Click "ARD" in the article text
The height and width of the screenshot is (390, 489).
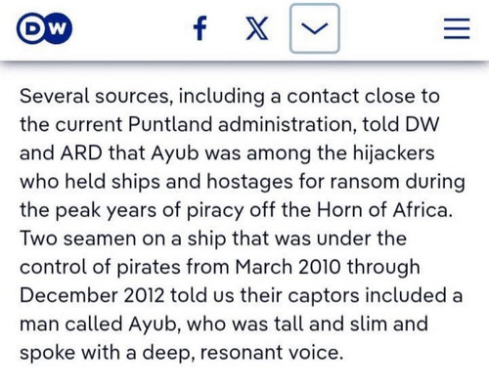click(x=81, y=153)
